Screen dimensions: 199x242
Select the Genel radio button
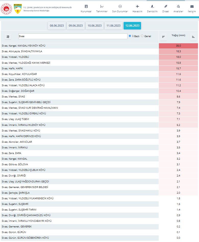click(142, 36)
